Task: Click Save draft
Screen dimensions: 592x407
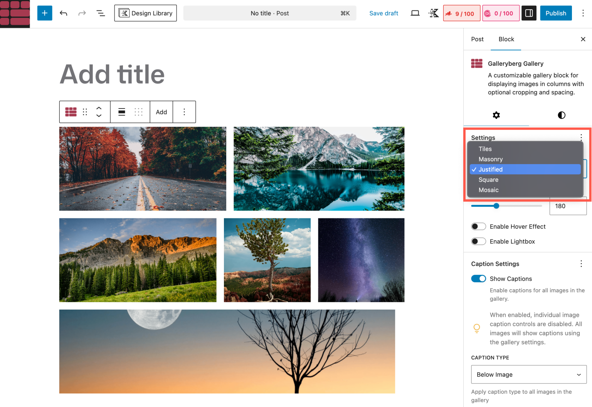Action: tap(383, 13)
